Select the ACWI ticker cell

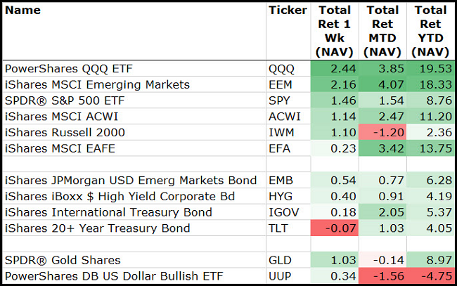point(282,116)
